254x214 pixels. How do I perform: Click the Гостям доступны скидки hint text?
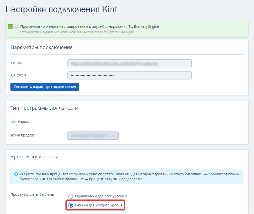pyautogui.click(x=78, y=32)
